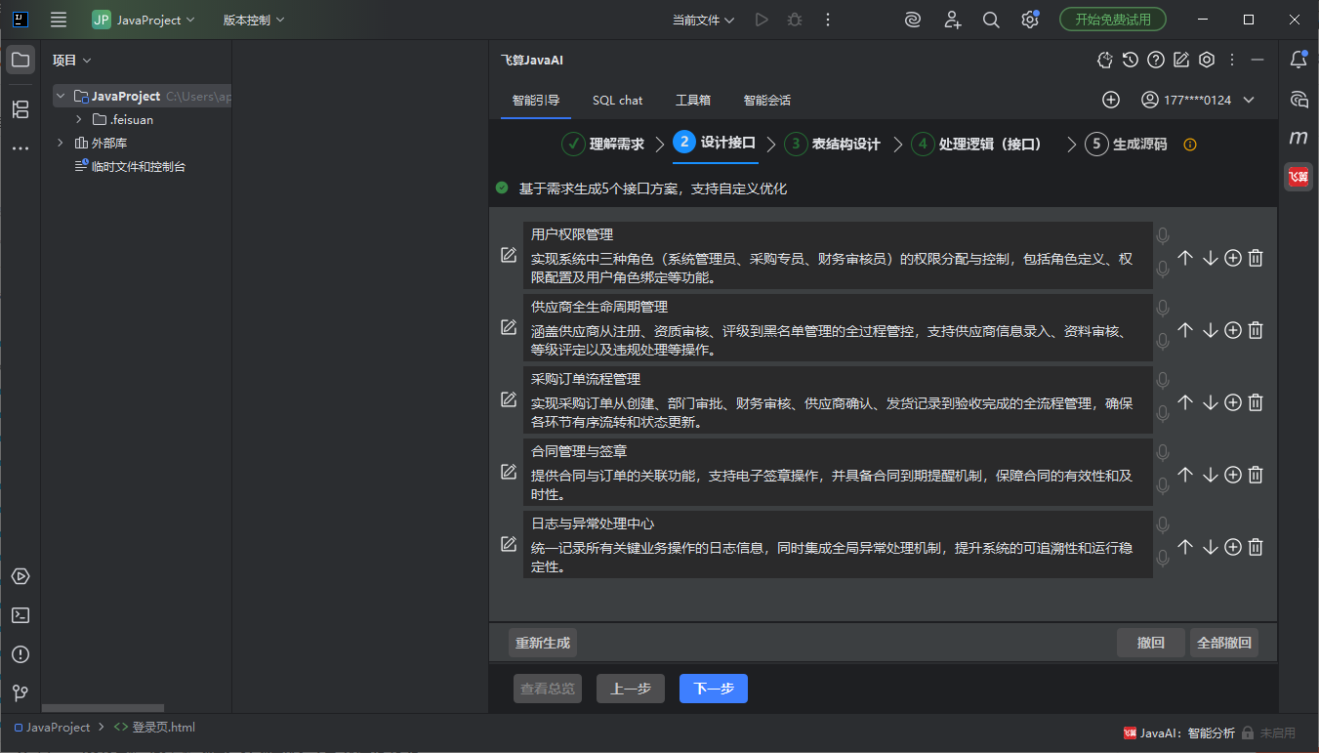Image resolution: width=1319 pixels, height=753 pixels.
Task: Open Search Everywhere magnifier
Action: click(991, 20)
